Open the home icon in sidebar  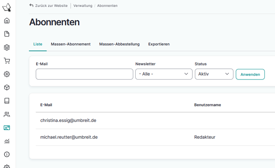tap(7, 21)
